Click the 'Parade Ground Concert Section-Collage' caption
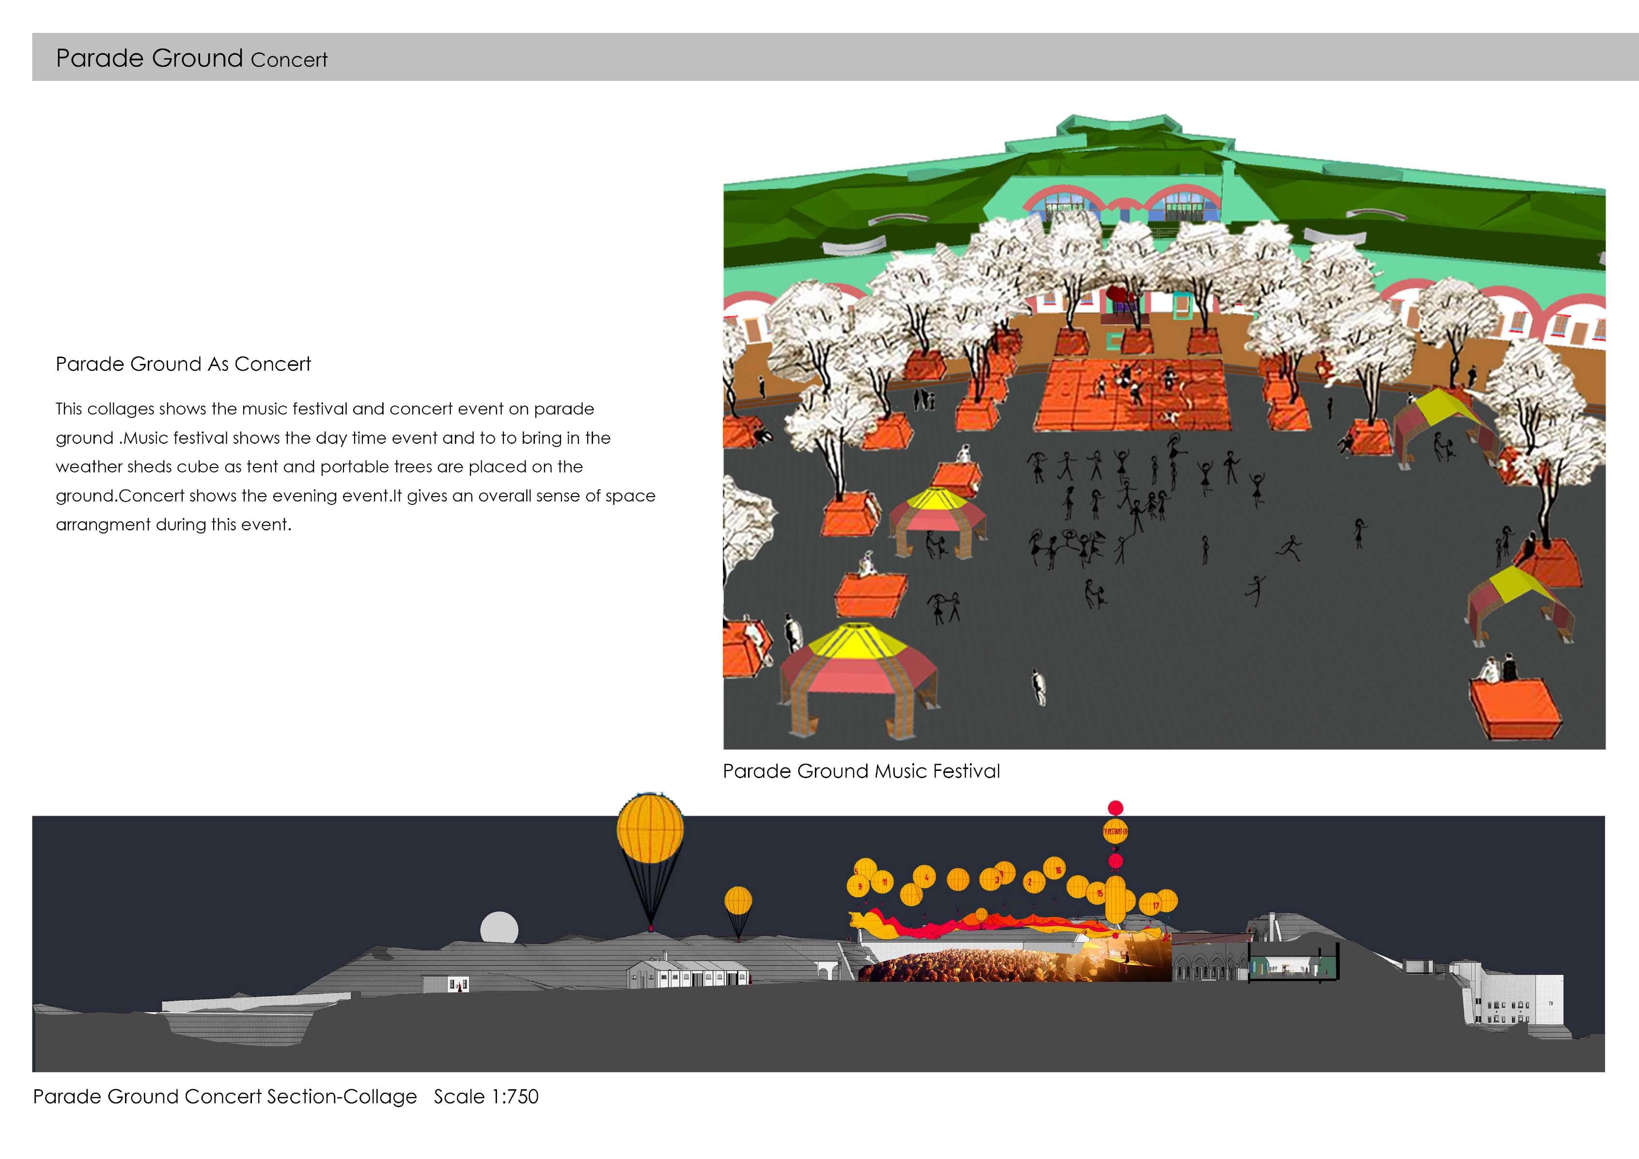This screenshot has width=1639, height=1159. [225, 1097]
